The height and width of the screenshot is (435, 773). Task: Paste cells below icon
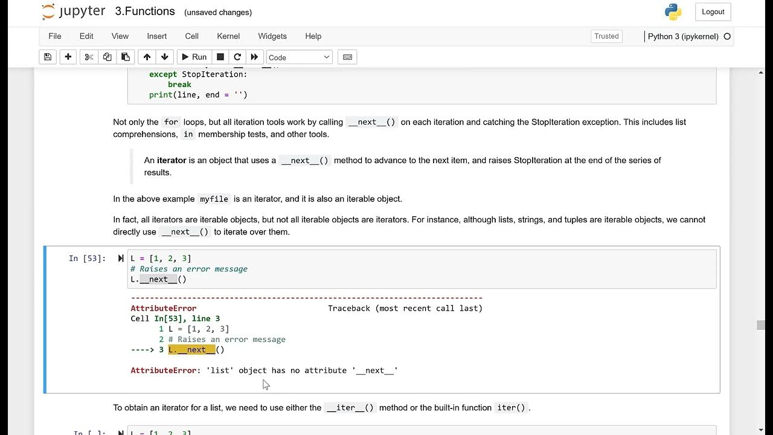point(125,57)
